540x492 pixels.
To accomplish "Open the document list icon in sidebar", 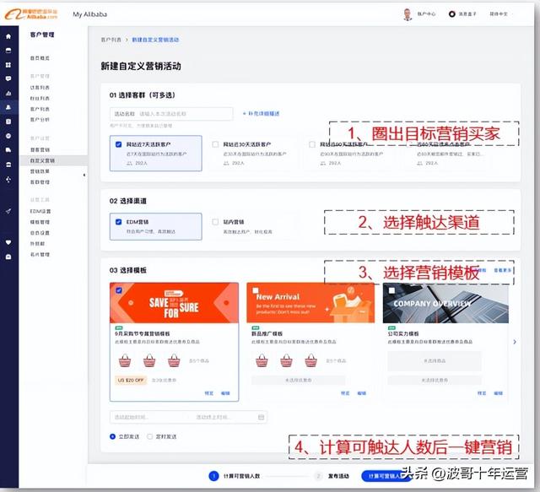I will click(x=8, y=122).
